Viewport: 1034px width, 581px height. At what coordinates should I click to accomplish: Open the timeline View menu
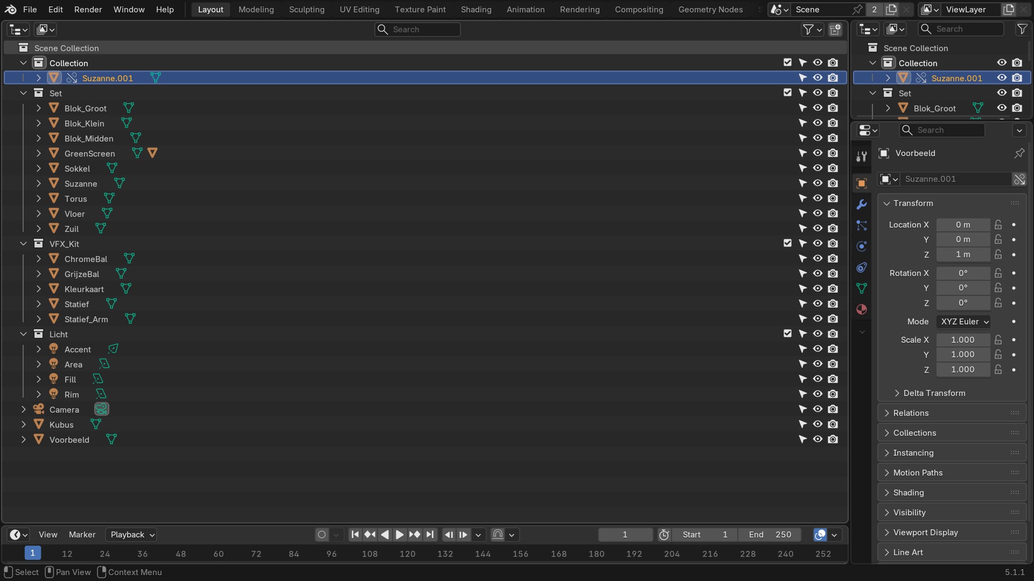tap(48, 535)
